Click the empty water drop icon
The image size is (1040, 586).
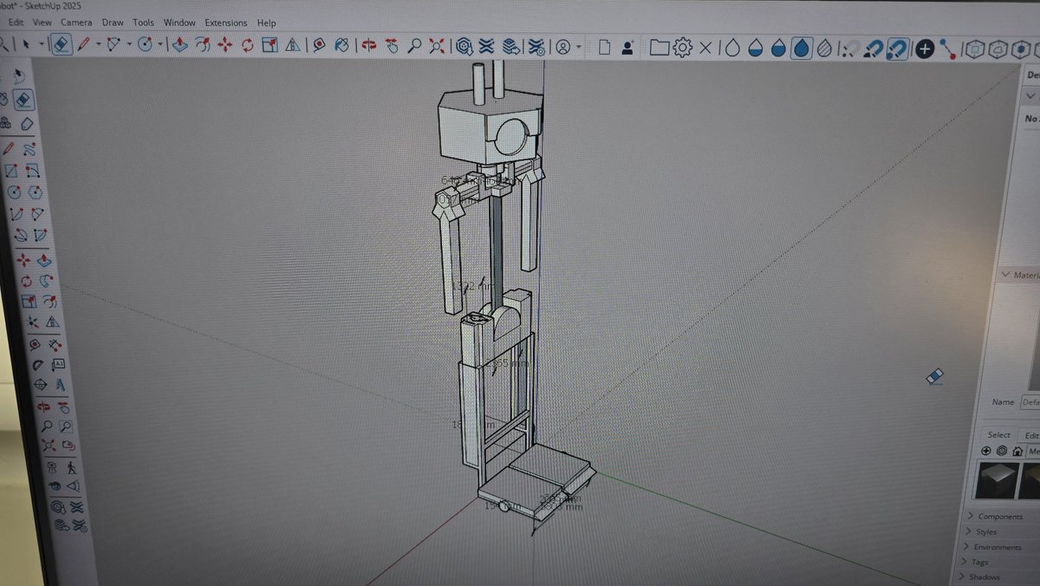click(x=732, y=48)
